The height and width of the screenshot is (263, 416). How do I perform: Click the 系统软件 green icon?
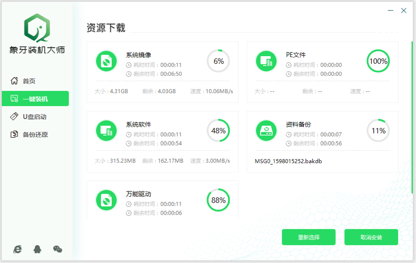tap(106, 131)
